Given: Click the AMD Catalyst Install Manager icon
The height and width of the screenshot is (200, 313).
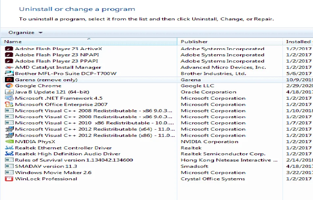Looking at the screenshot, I should click(9, 67).
